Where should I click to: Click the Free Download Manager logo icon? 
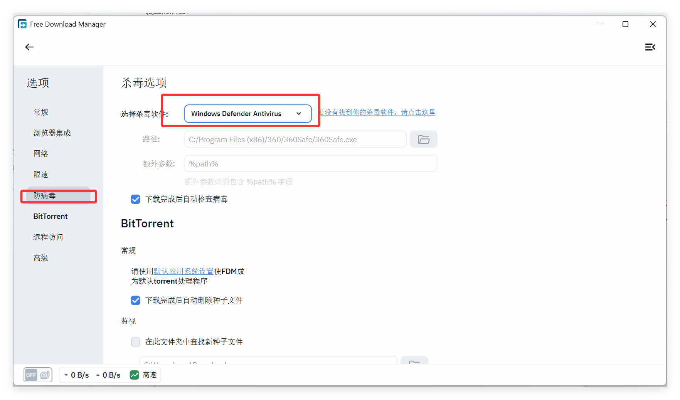pos(22,24)
